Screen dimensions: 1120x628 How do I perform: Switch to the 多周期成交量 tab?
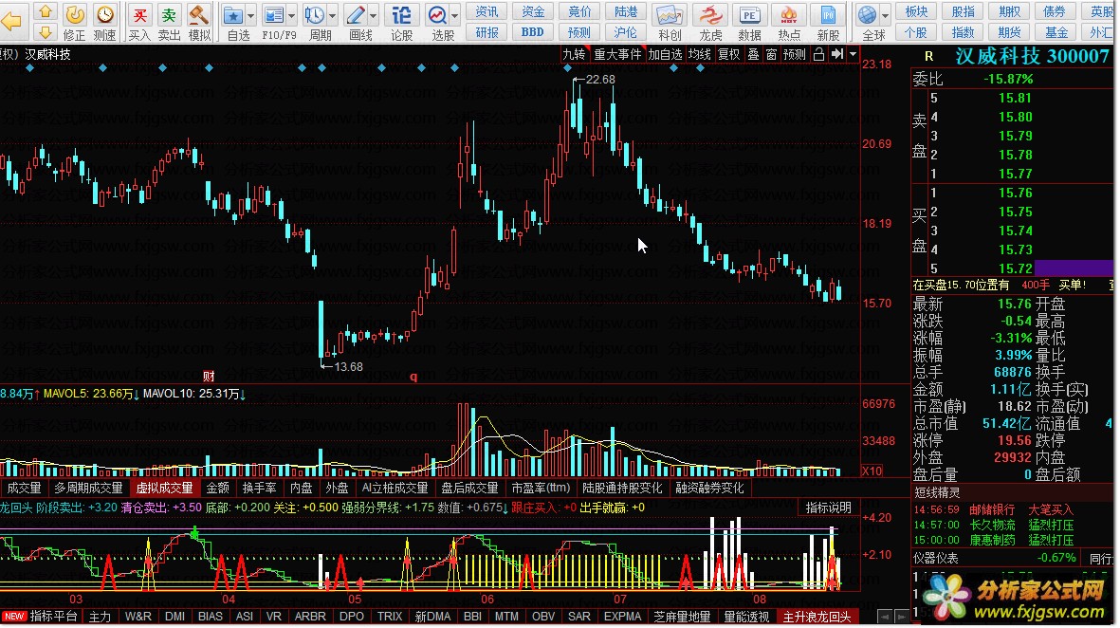(x=88, y=488)
